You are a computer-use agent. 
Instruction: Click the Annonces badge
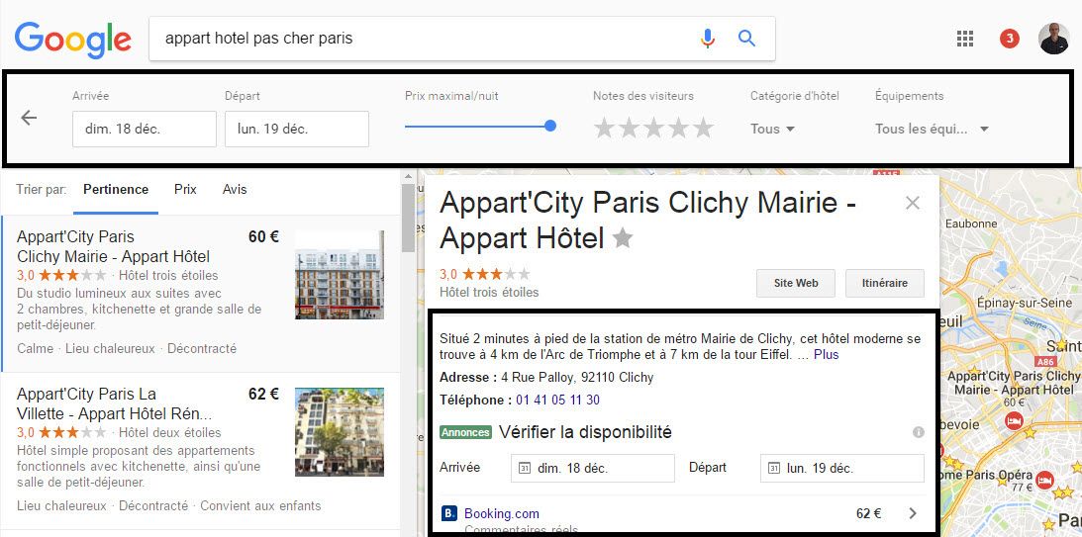tap(466, 433)
